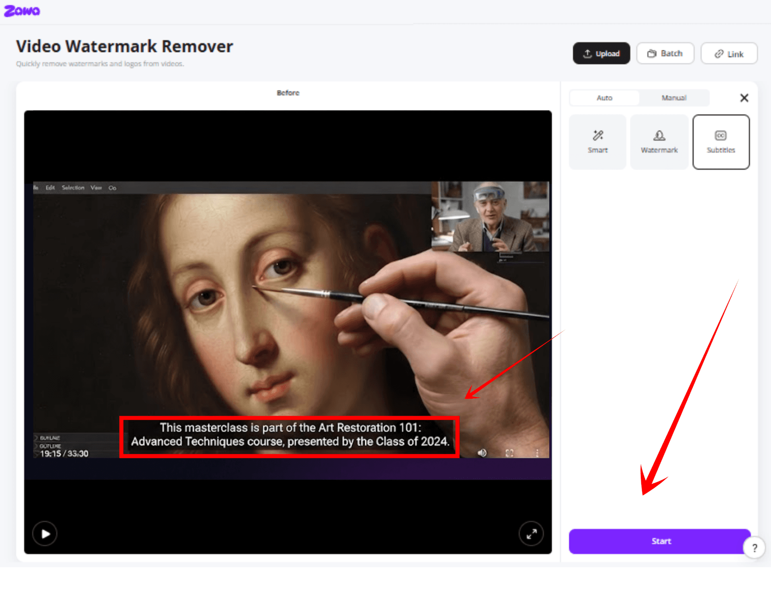Click the subtitle line 'This masterclass is part'

tap(290, 428)
